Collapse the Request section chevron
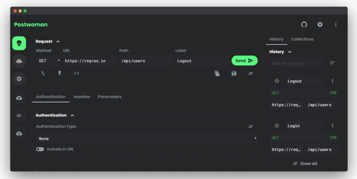 tap(58, 42)
